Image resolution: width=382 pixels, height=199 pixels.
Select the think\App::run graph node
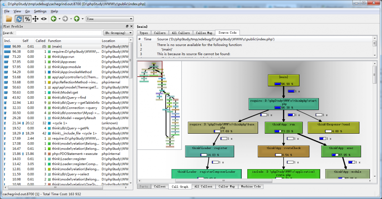coord(283,128)
